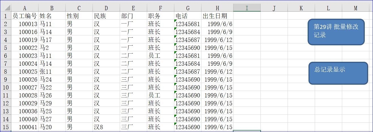The height and width of the screenshot is (132, 373).
Task: Click '员工' in the 100028 row
Action: 161,95
